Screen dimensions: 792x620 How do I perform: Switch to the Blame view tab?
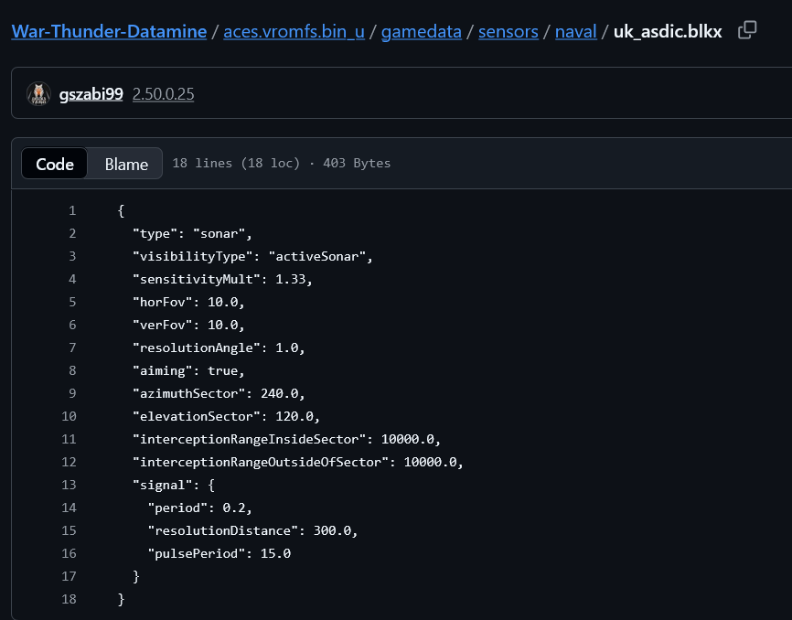point(126,164)
